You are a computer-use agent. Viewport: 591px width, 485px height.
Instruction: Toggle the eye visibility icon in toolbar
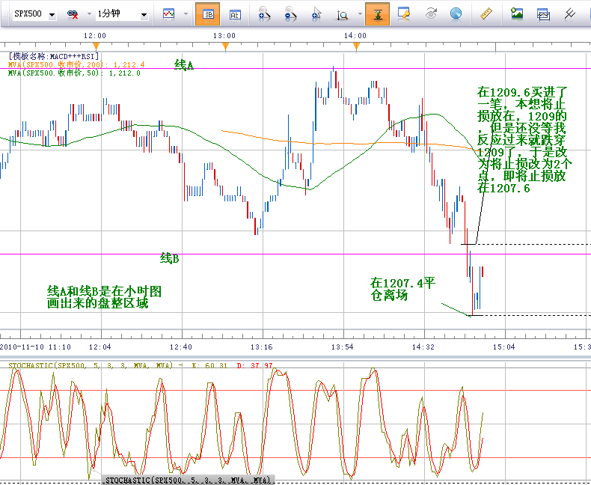pyautogui.click(x=431, y=13)
